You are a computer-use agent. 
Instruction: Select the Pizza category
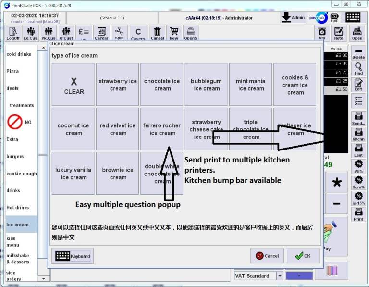13,71
